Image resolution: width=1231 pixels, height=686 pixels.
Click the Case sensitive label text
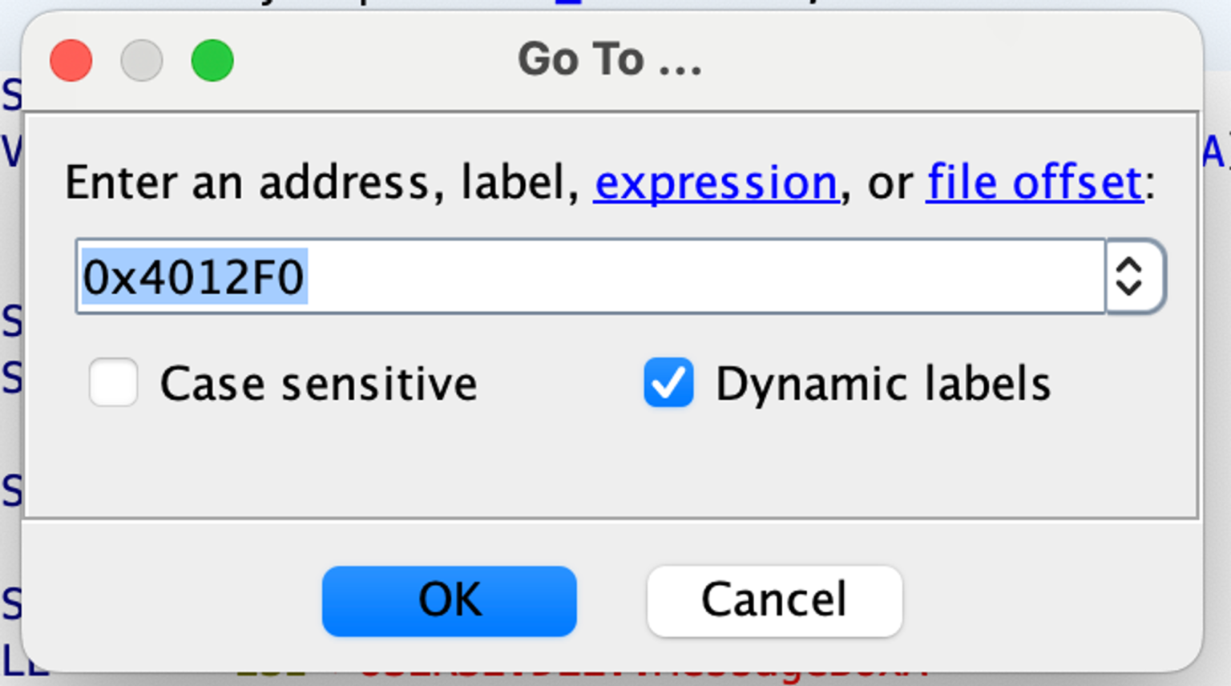coord(318,384)
